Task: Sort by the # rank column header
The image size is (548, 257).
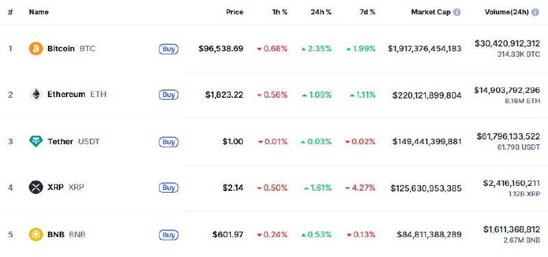Action: click(10, 12)
